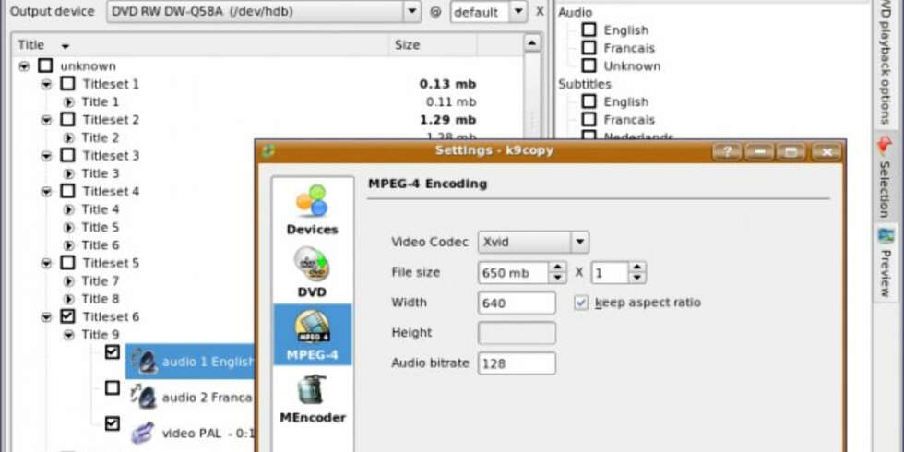Switch to the Selection side tab

coord(885,177)
